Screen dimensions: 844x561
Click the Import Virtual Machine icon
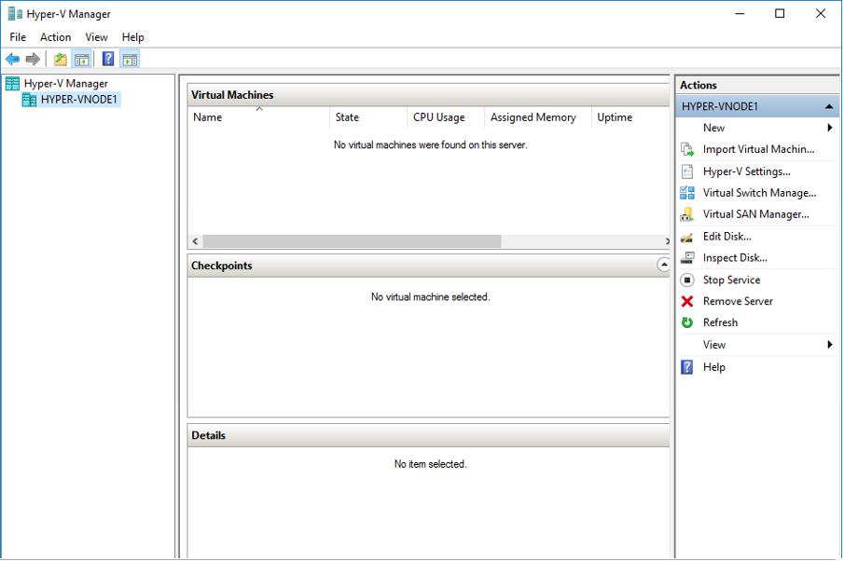pyautogui.click(x=687, y=149)
